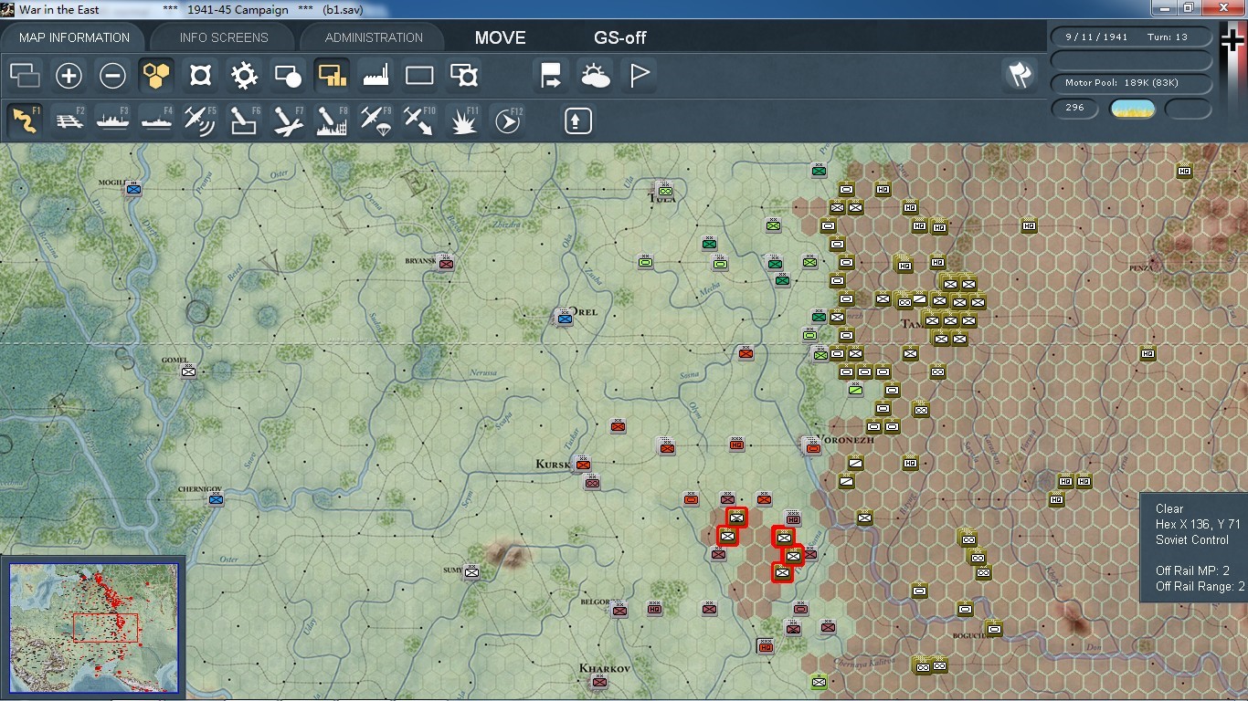
Task: Select the white unit at Gomel
Action: 188,371
